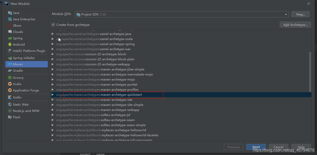Viewport: 317px width, 155px height.
Task: Select cocoon-22-archetype-webapp row
Action: point(181,64)
